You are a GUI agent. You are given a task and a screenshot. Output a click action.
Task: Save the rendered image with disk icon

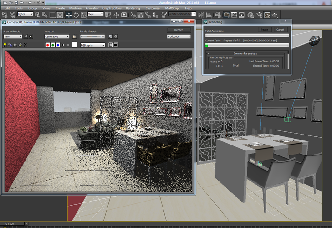pyautogui.click(x=5, y=45)
